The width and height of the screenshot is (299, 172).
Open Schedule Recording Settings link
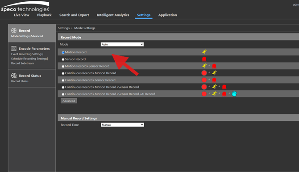(29, 59)
